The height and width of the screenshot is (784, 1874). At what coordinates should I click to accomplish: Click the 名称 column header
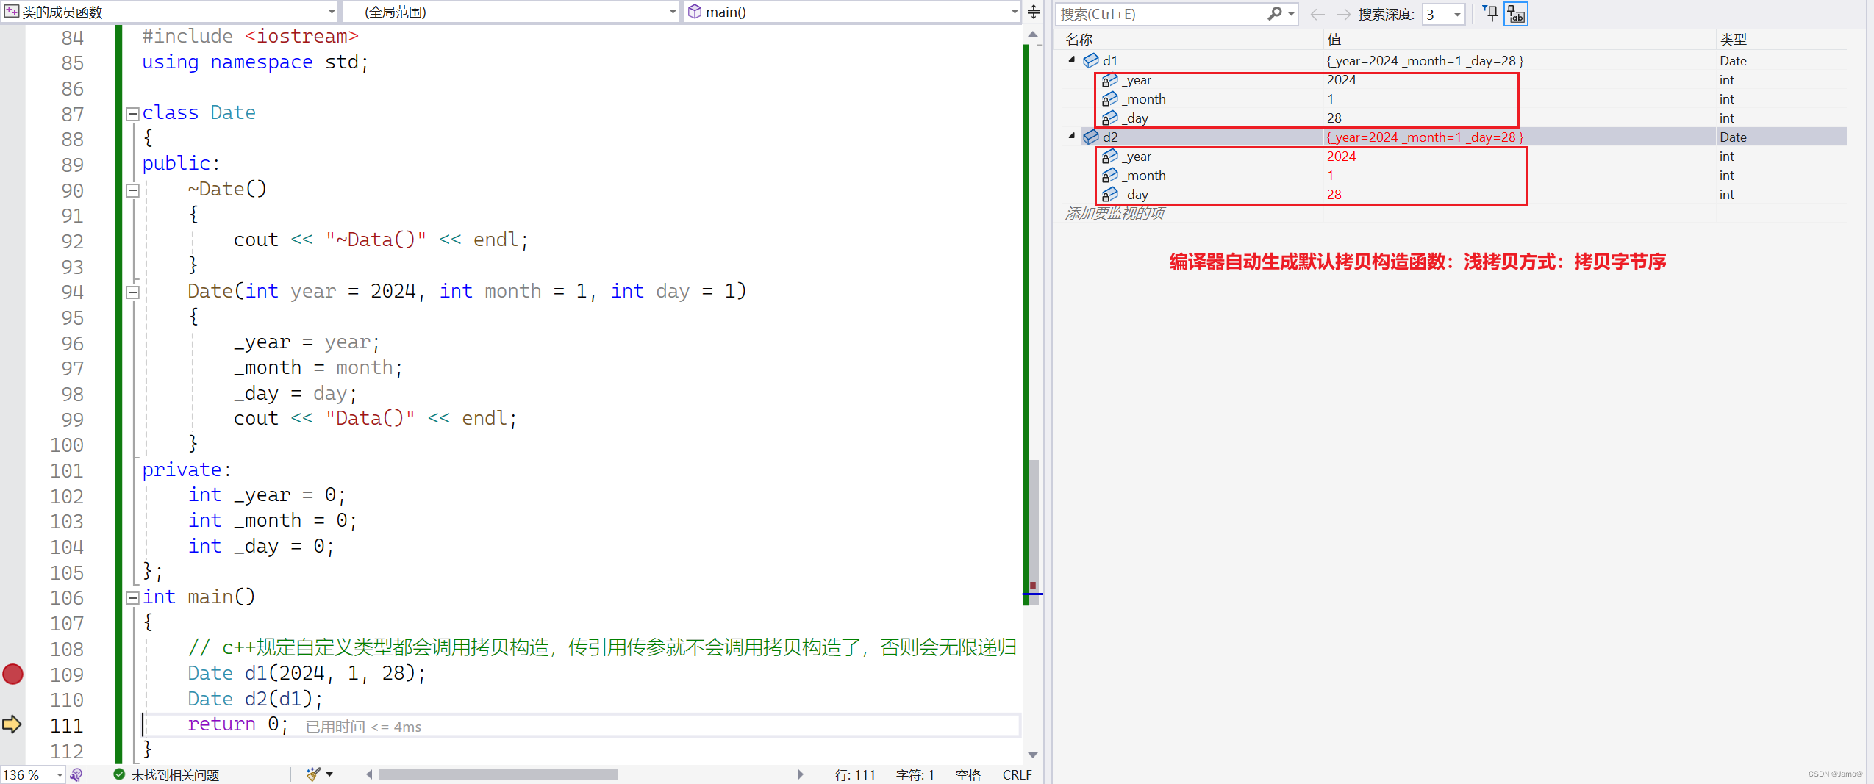[x=1079, y=40]
